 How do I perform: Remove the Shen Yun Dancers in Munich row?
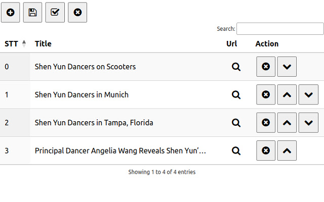pos(266,94)
